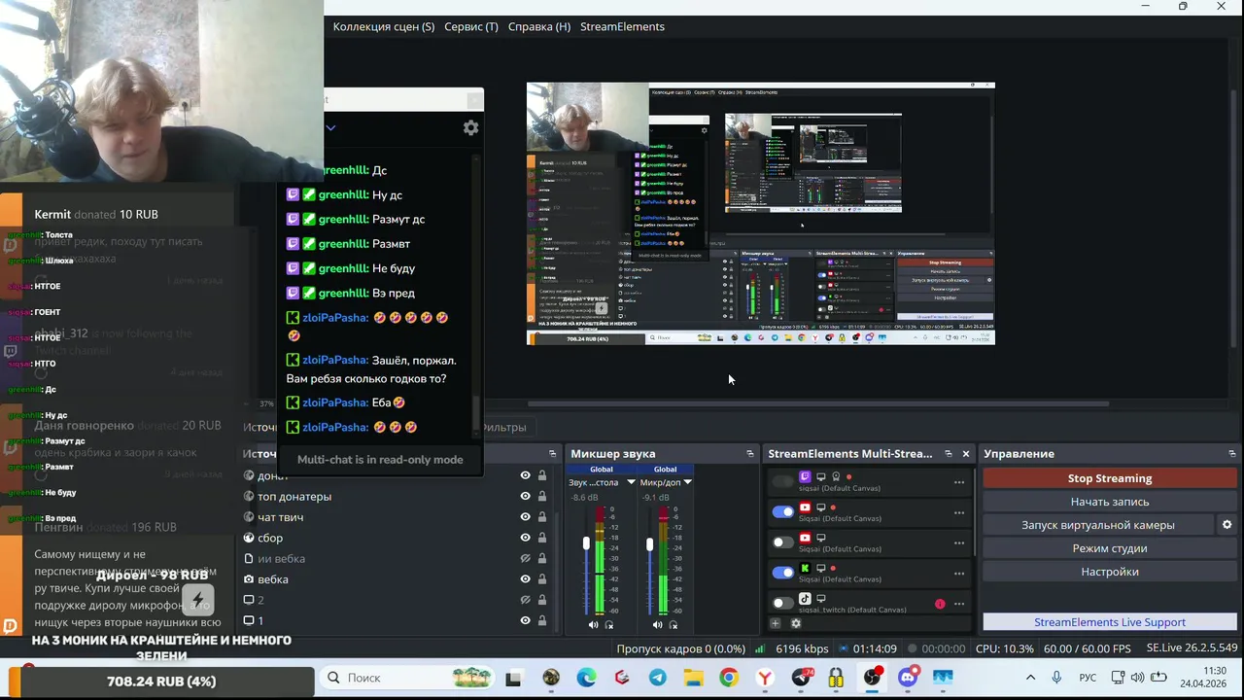Click the РУС language indicator

click(1088, 678)
